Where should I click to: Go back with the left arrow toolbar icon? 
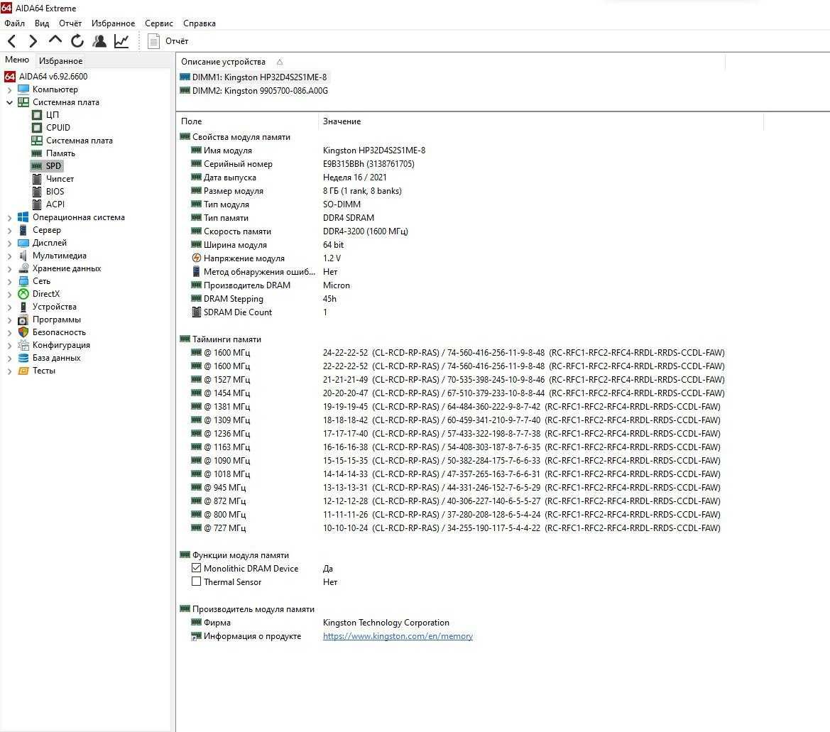[x=12, y=40]
